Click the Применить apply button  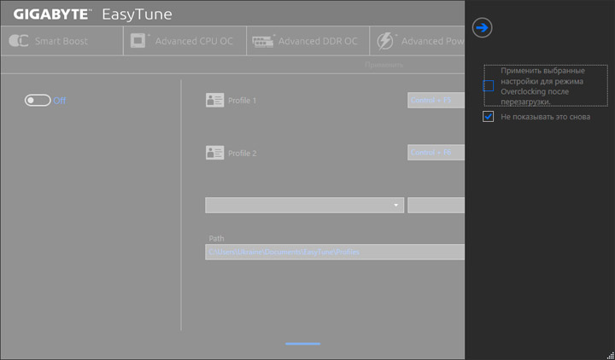point(384,65)
